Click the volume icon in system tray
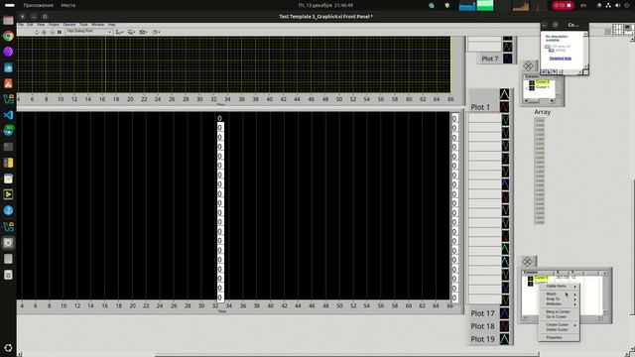The image size is (635, 357). (617, 5)
